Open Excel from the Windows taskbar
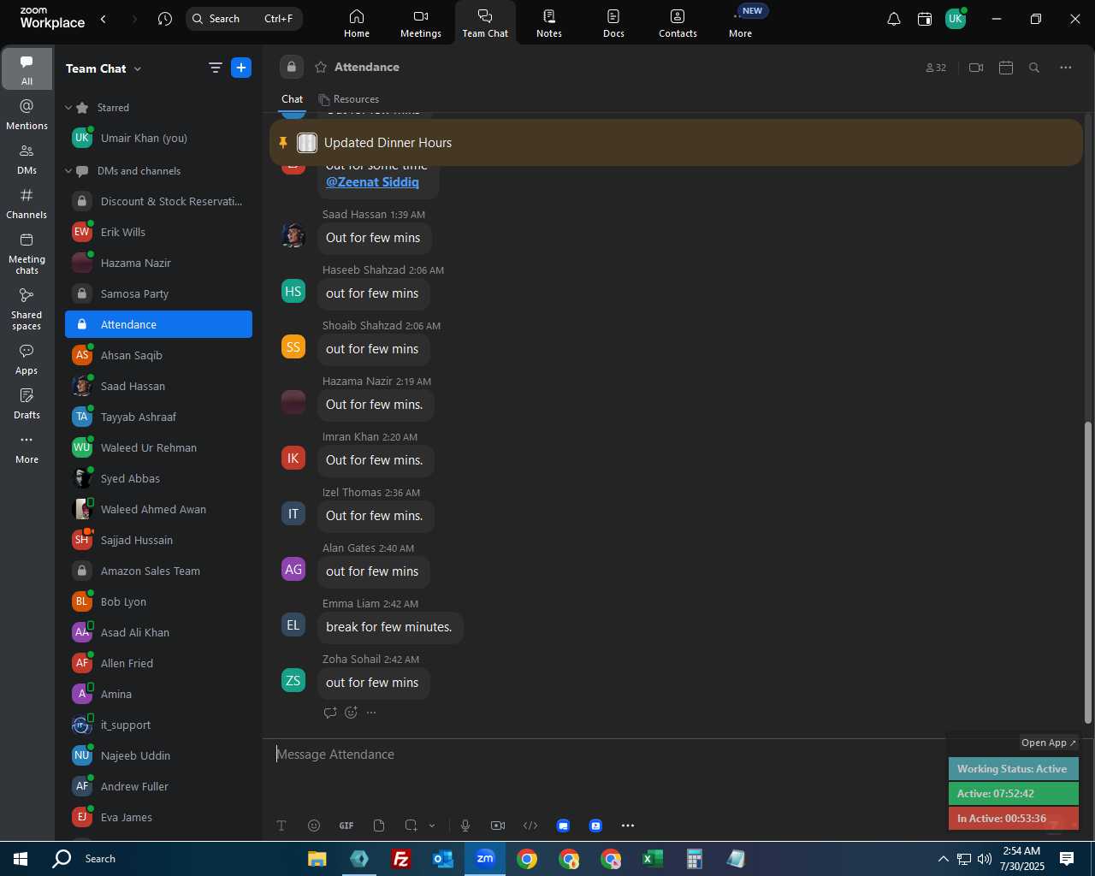Viewport: 1095px width, 876px height. (653, 859)
